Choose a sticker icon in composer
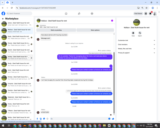 tap(44, 119)
